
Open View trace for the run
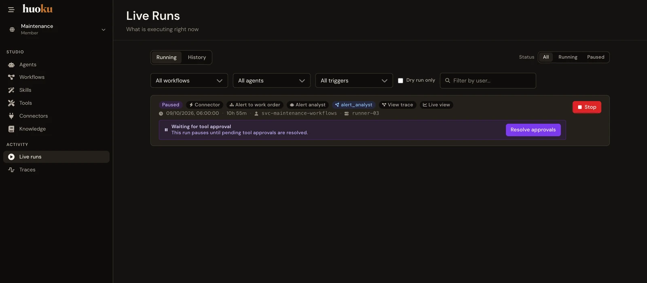(x=398, y=105)
